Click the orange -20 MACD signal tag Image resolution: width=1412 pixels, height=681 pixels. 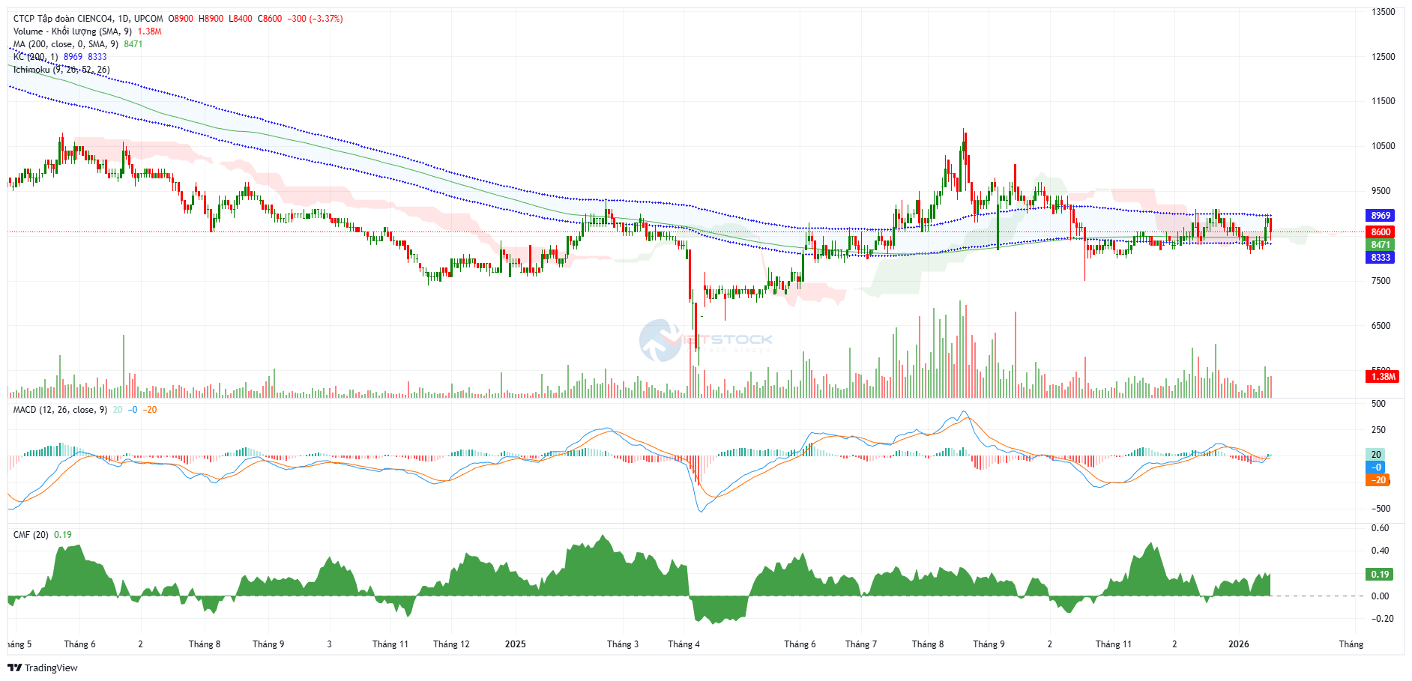[x=1379, y=480]
